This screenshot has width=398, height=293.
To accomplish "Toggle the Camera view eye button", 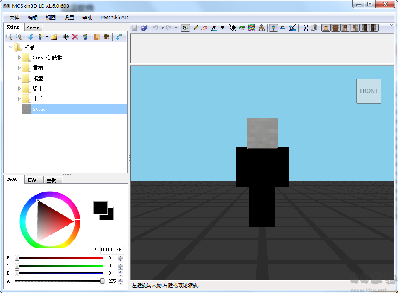I will coord(185,28).
